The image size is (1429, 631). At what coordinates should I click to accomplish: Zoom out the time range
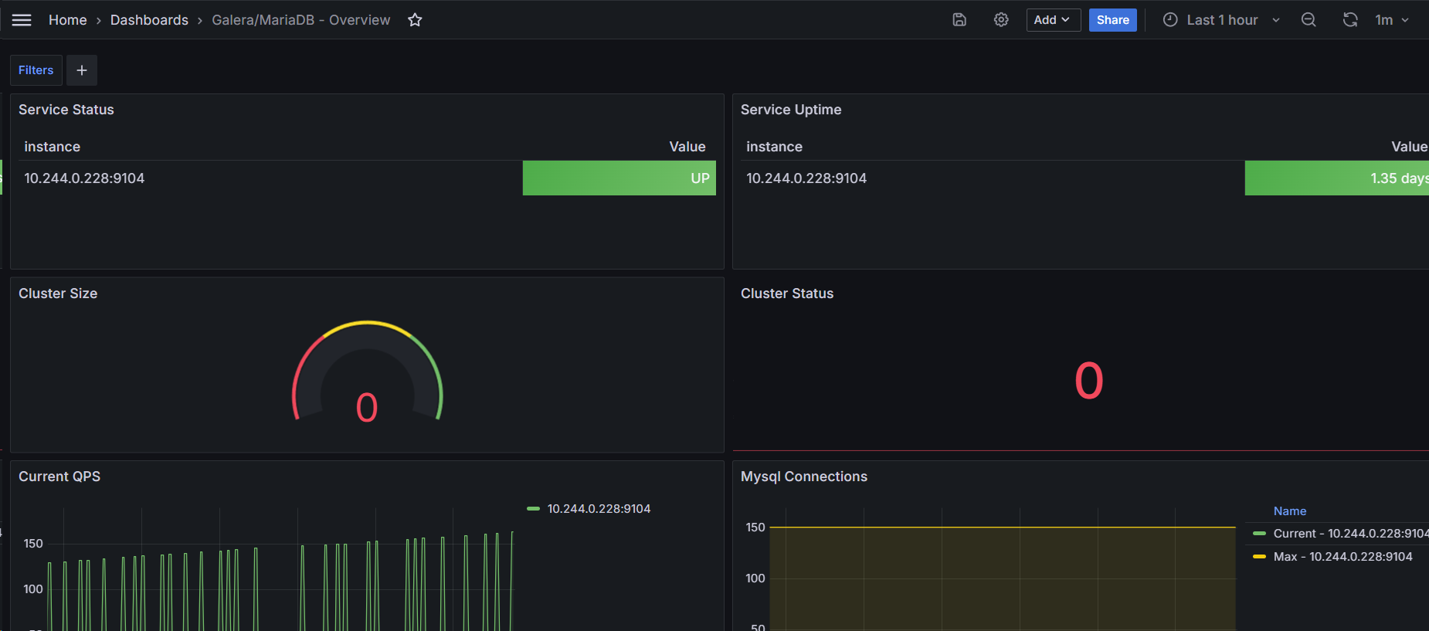1309,20
